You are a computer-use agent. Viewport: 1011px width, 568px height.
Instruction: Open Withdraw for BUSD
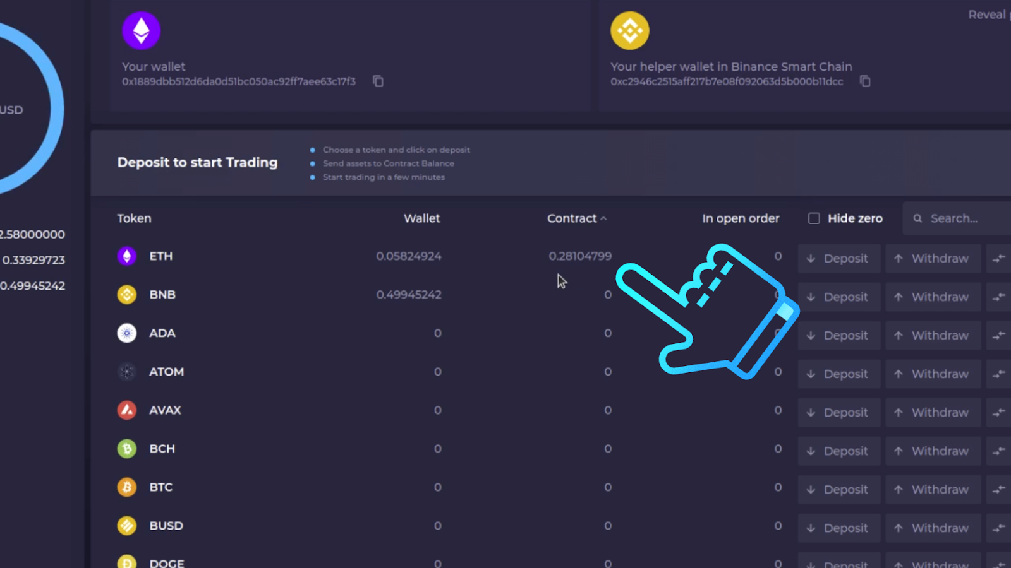pos(933,528)
